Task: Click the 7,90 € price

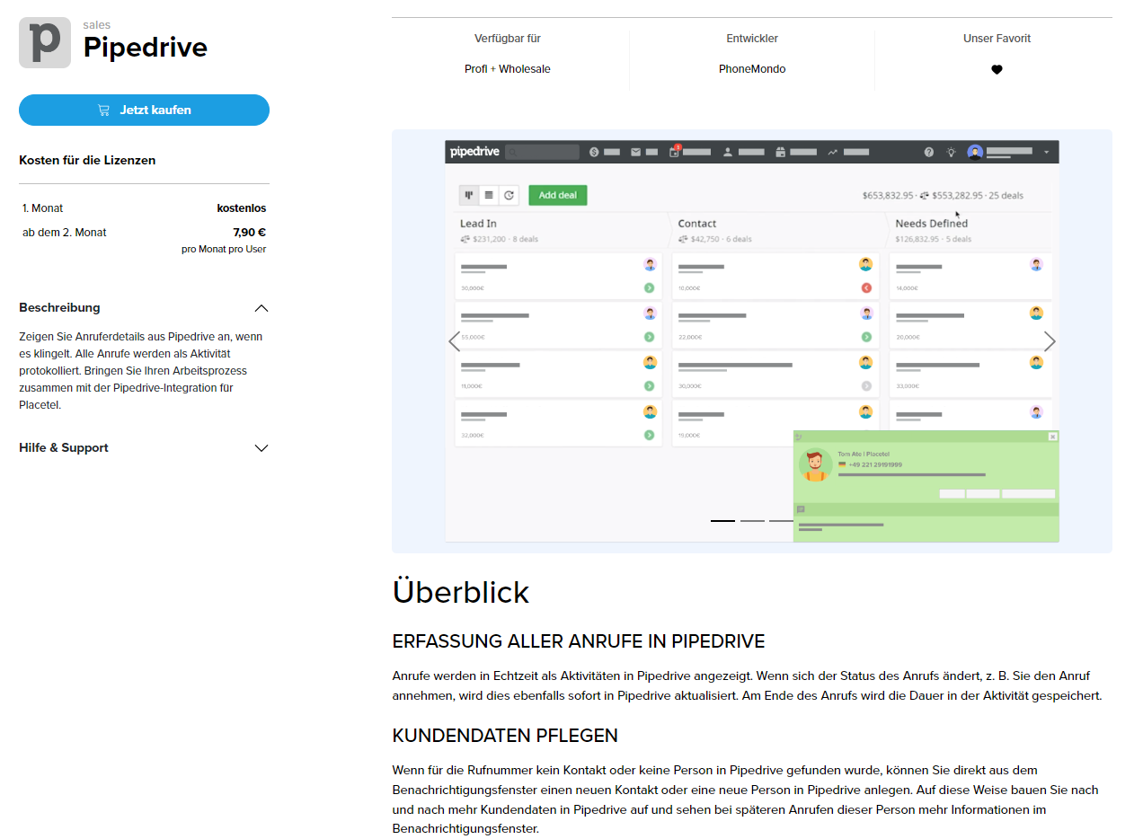Action: pyautogui.click(x=250, y=232)
